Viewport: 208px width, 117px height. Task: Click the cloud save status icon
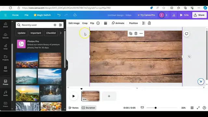pos(75,15)
